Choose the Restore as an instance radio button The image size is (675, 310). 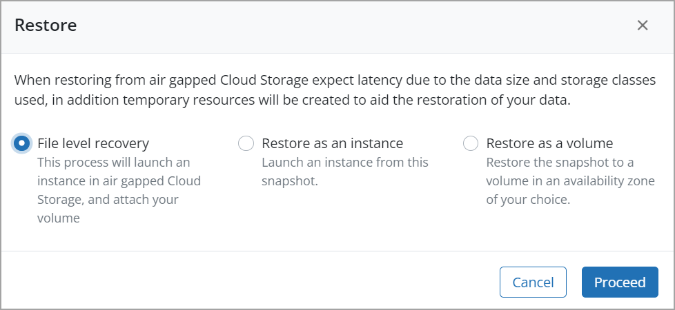pos(246,143)
